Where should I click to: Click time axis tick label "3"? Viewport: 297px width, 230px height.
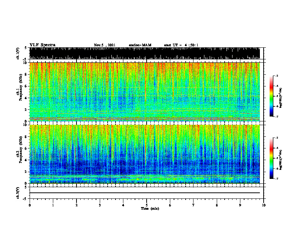(100, 205)
